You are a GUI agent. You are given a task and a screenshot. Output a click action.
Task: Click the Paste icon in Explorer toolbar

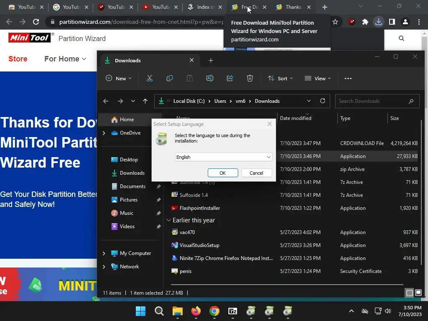189,78
